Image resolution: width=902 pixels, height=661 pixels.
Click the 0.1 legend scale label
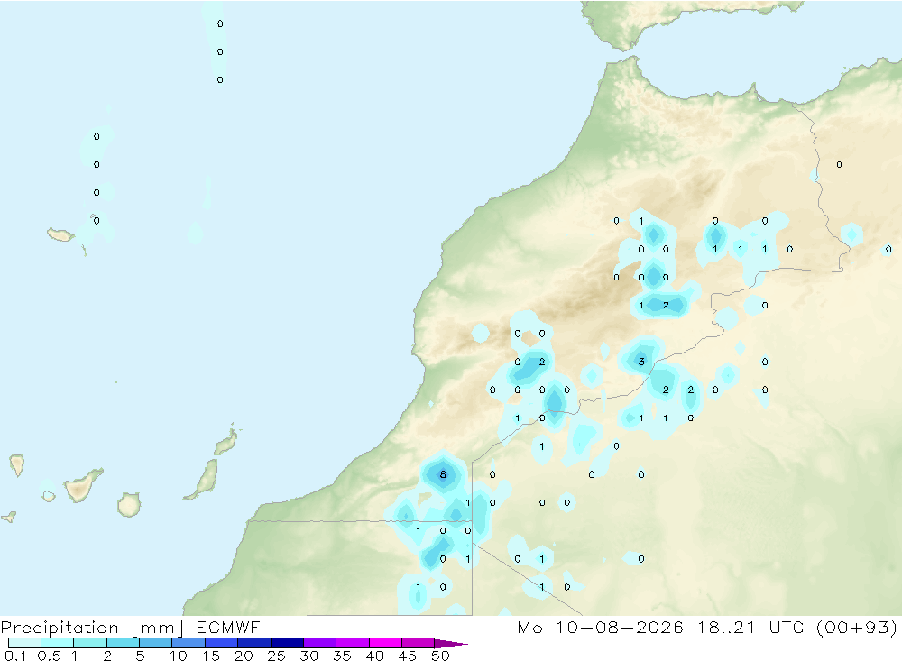(15, 656)
